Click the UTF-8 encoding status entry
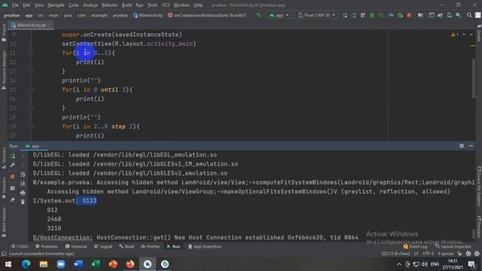The image size is (482, 271). tap(428, 254)
